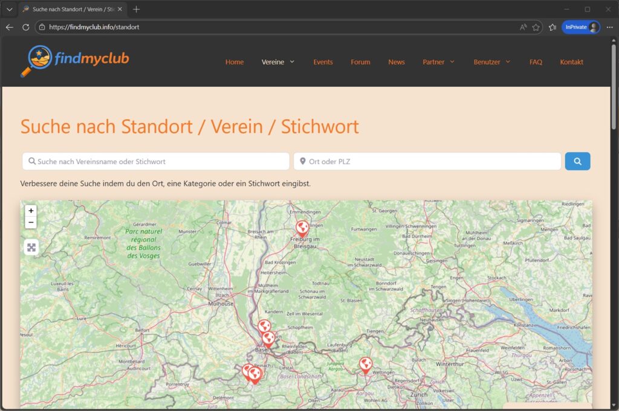
Task: Click the findmyclub logo
Action: point(76,60)
